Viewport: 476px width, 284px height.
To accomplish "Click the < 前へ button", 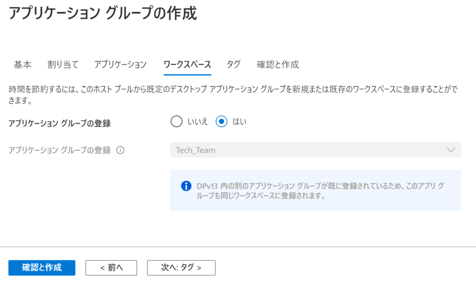I will (111, 268).
